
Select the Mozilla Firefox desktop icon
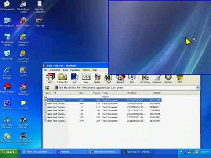(x=23, y=22)
